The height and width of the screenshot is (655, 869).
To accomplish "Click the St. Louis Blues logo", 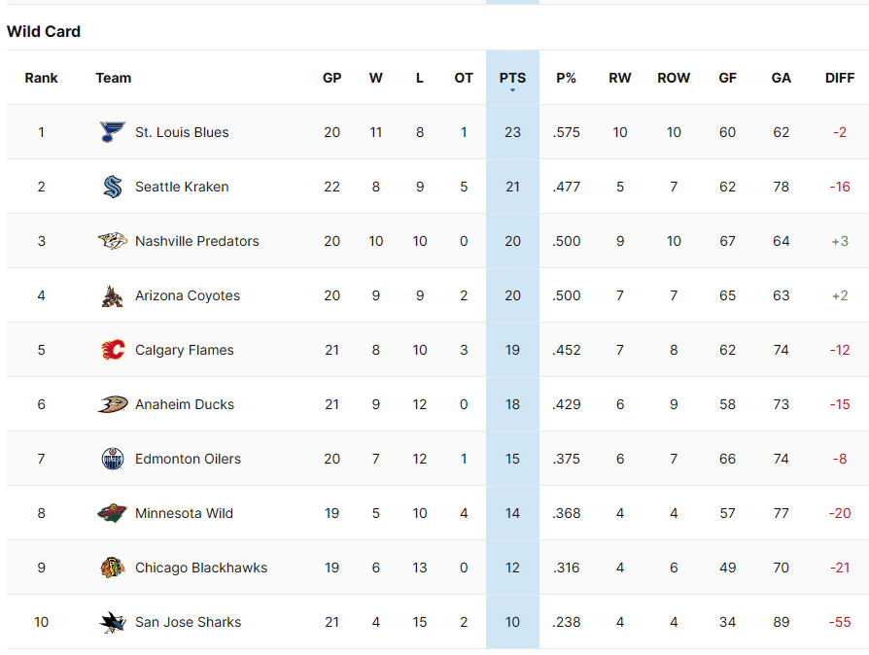I will click(113, 132).
